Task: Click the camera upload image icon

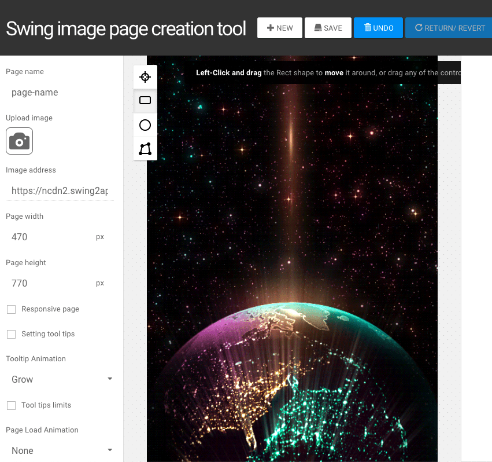Action: 19,141
